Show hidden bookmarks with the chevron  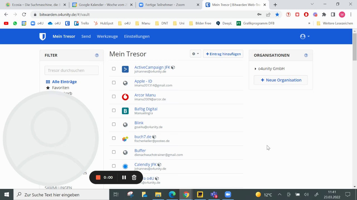(x=309, y=23)
